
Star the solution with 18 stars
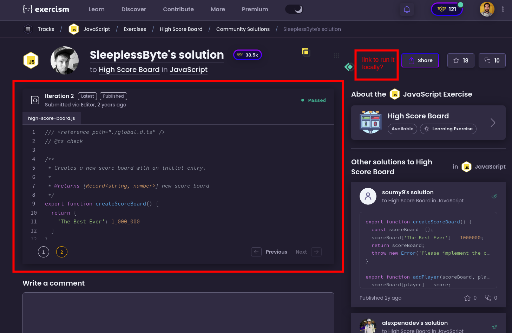461,60
